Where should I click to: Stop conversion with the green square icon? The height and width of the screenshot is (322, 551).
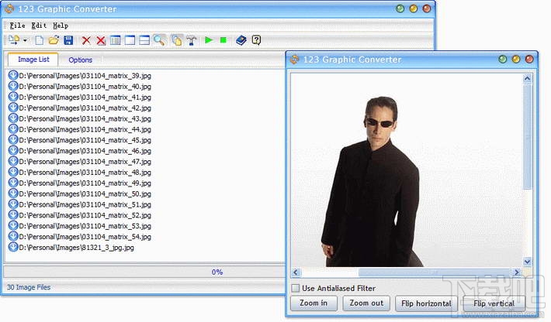click(224, 40)
